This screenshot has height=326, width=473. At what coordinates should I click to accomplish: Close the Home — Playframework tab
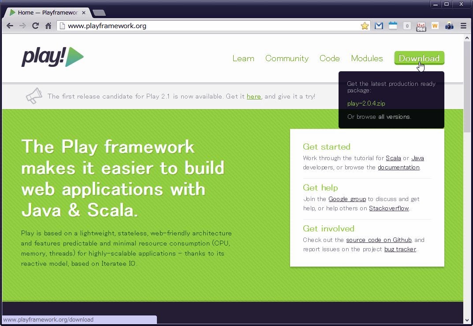(x=84, y=13)
